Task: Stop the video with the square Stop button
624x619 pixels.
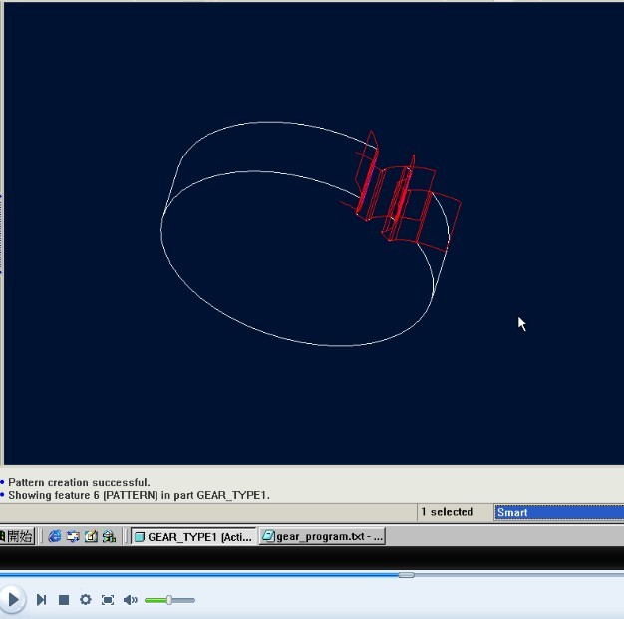Action: tap(64, 599)
